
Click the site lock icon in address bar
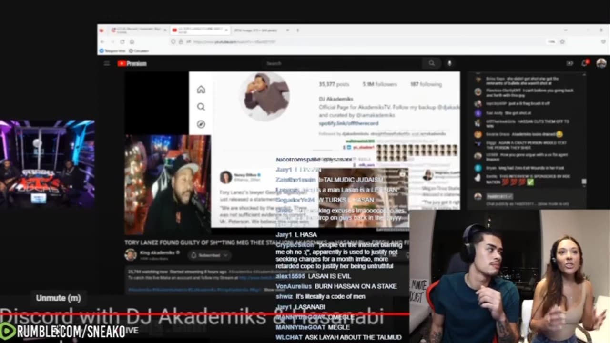click(x=181, y=42)
